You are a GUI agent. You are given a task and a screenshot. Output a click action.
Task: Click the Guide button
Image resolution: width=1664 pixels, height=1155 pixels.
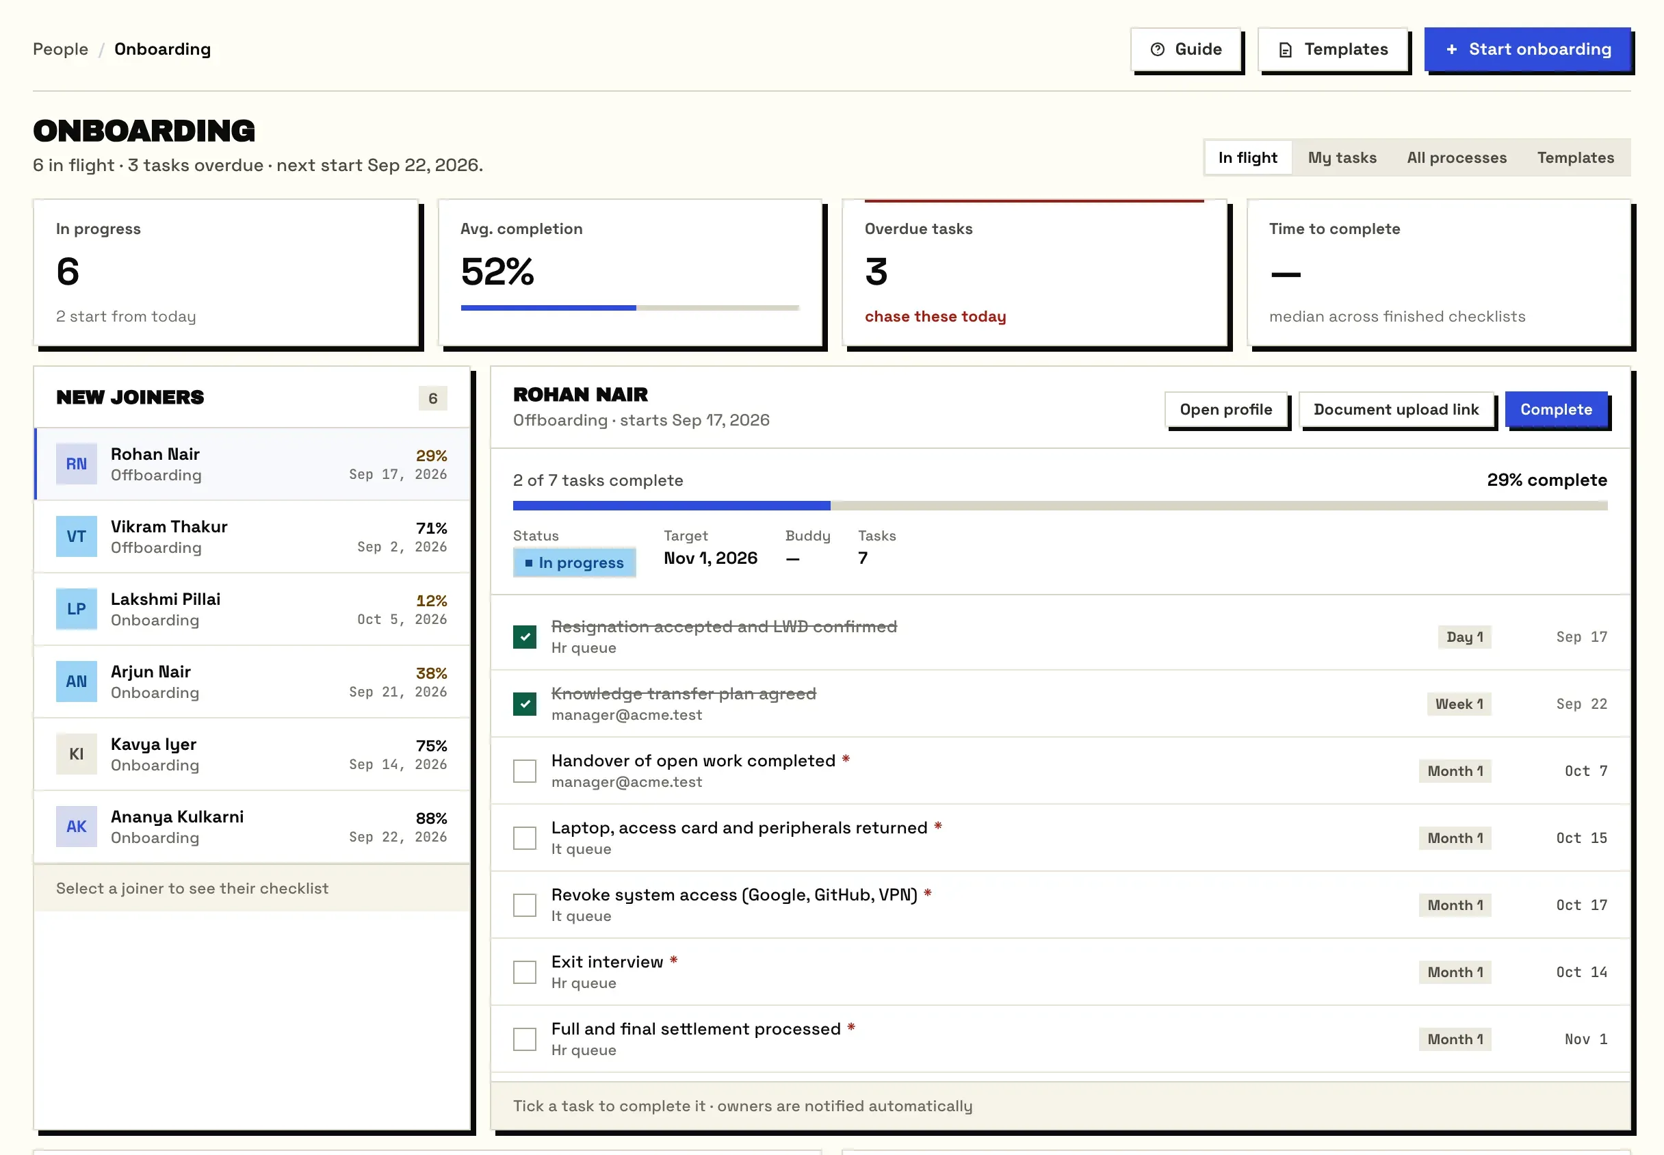click(1186, 49)
